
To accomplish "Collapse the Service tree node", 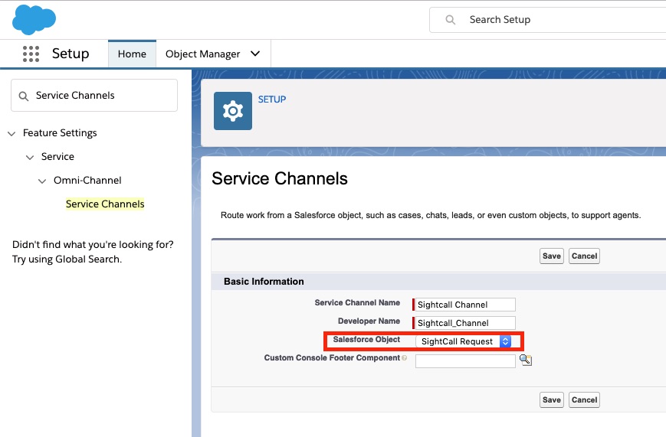I will (x=30, y=158).
